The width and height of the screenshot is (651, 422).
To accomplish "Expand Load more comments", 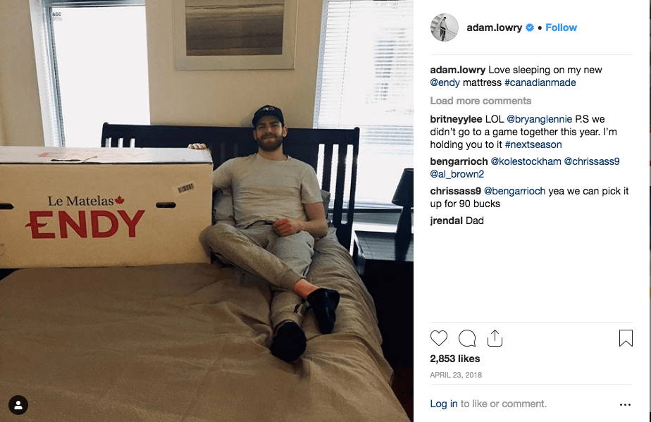I will click(480, 101).
